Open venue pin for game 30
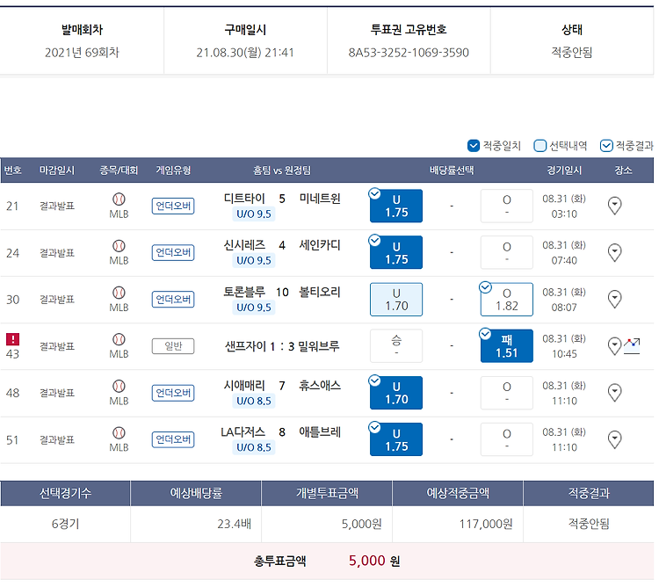 [x=615, y=299]
